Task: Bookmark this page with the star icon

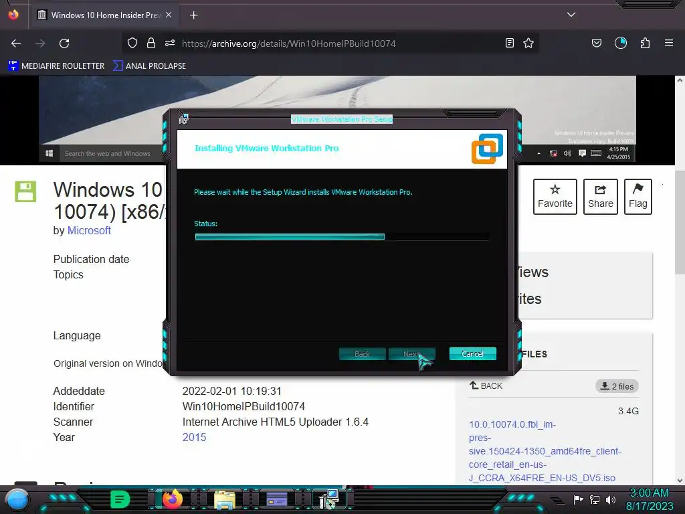Action: click(x=528, y=43)
